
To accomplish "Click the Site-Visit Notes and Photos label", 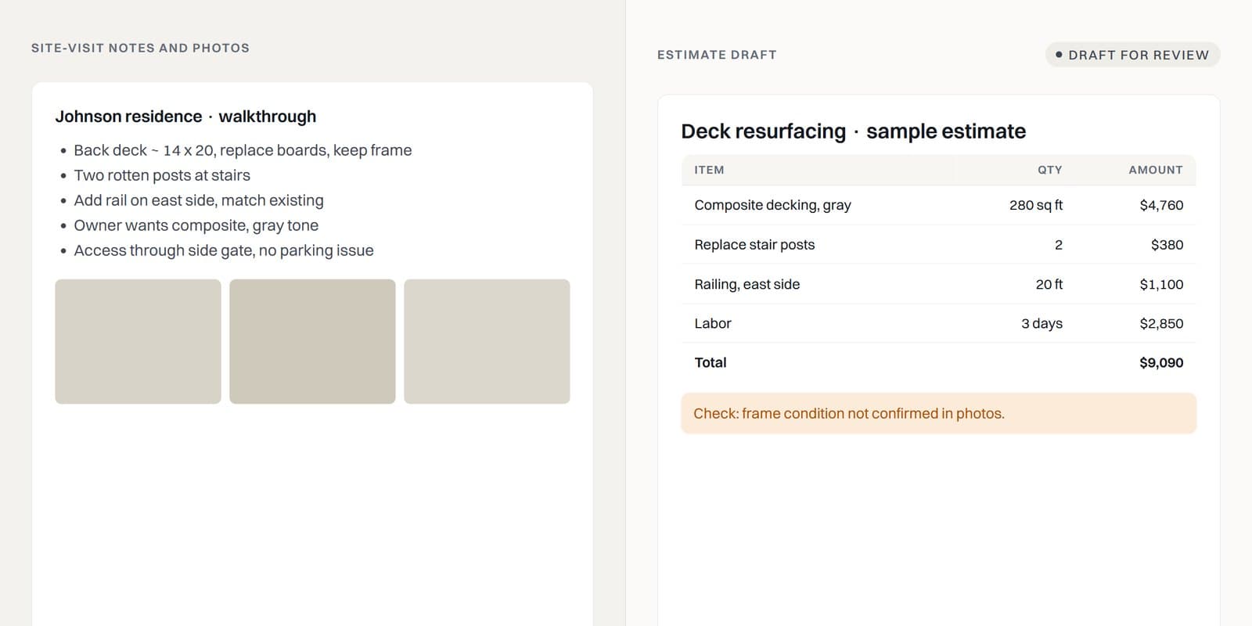I will coord(140,48).
